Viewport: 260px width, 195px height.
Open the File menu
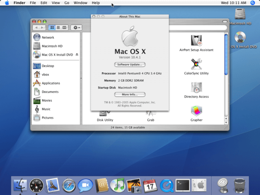pos(33,3)
